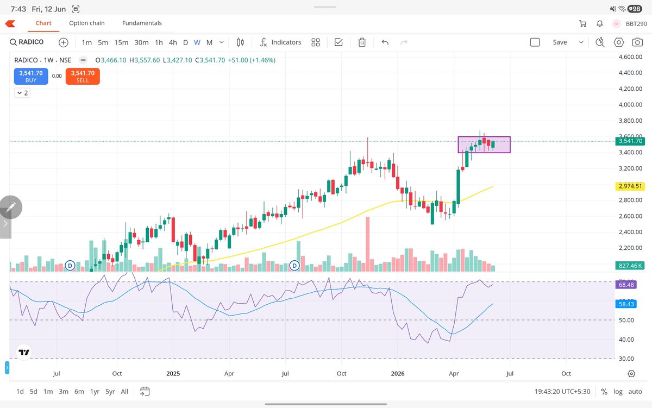Toggle the auto scale
Screen dimensions: 652x408
[635, 391]
